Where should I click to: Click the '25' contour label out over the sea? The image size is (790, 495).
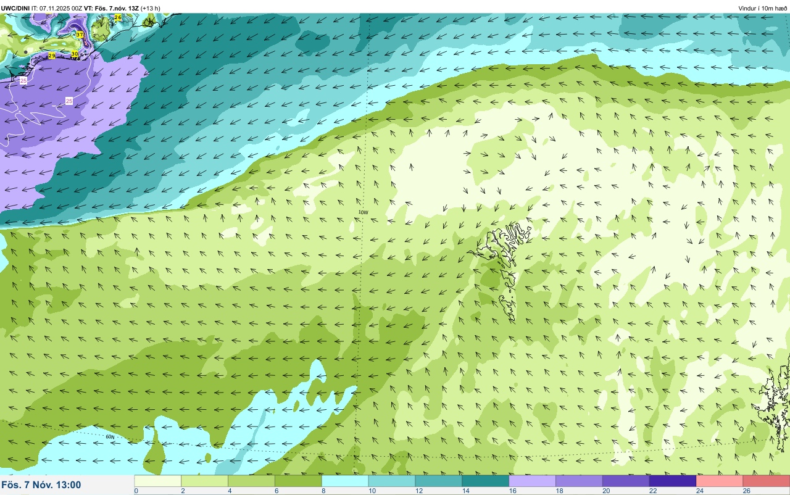[69, 101]
